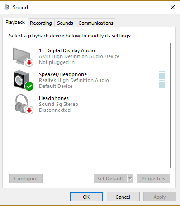This screenshot has height=206, width=180.
Task: Click 'AMD High Definition Audio Device' text
Action: [x=79, y=56]
